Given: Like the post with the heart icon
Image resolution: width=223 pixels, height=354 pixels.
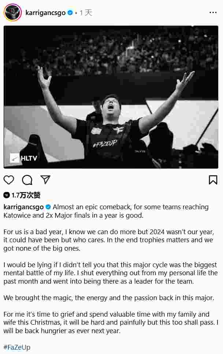Looking at the screenshot, I should 9,180.
